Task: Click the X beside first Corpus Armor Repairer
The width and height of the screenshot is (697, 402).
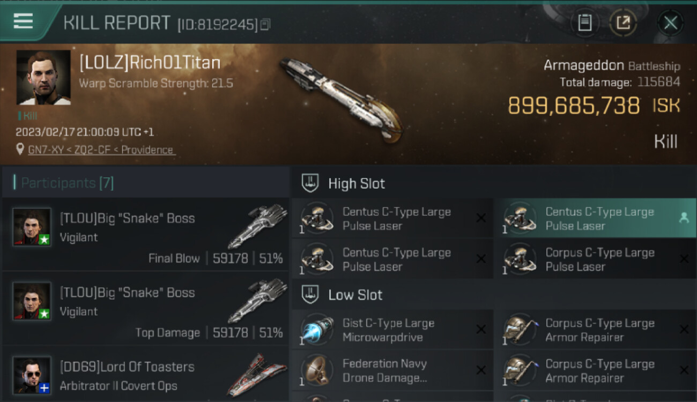Action: point(684,330)
